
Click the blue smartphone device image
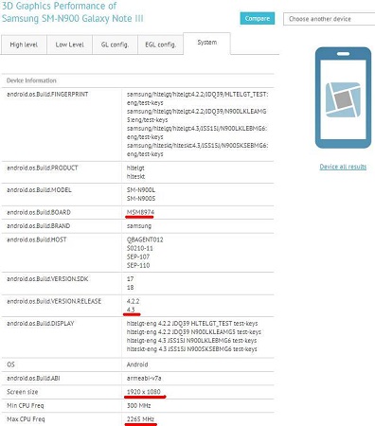(343, 98)
